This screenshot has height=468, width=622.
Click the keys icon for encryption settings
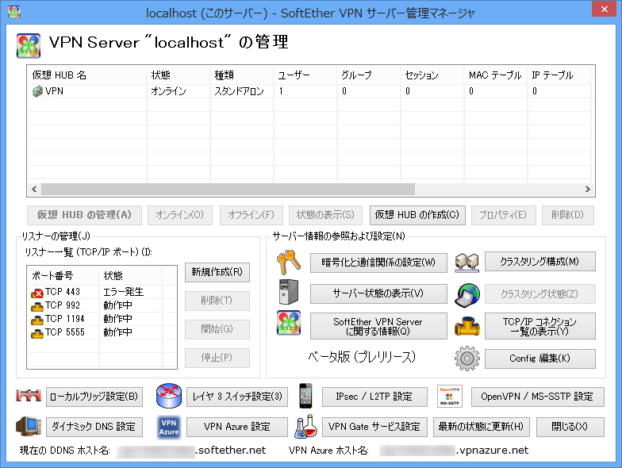click(289, 262)
